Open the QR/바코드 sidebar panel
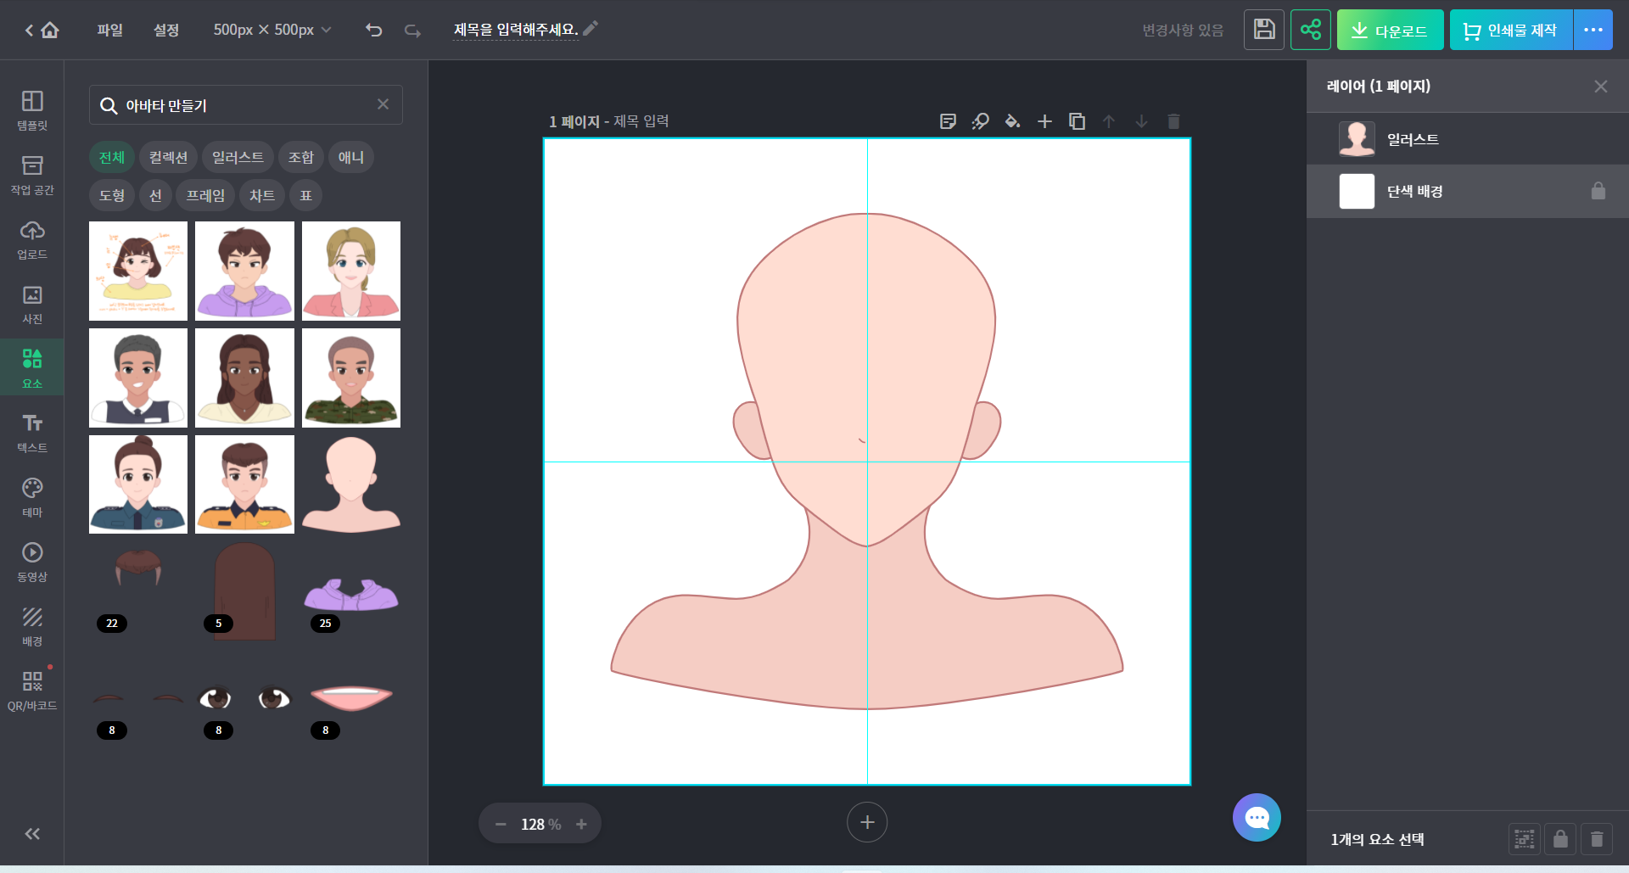Image resolution: width=1629 pixels, height=873 pixels. (32, 691)
